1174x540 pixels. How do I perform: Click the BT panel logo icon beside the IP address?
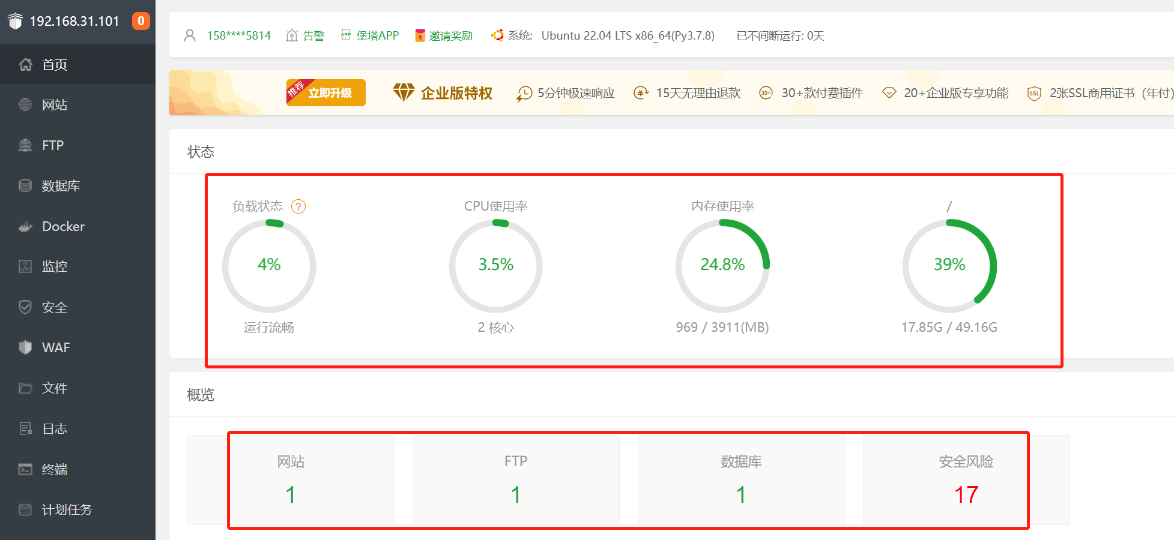pyautogui.click(x=15, y=21)
